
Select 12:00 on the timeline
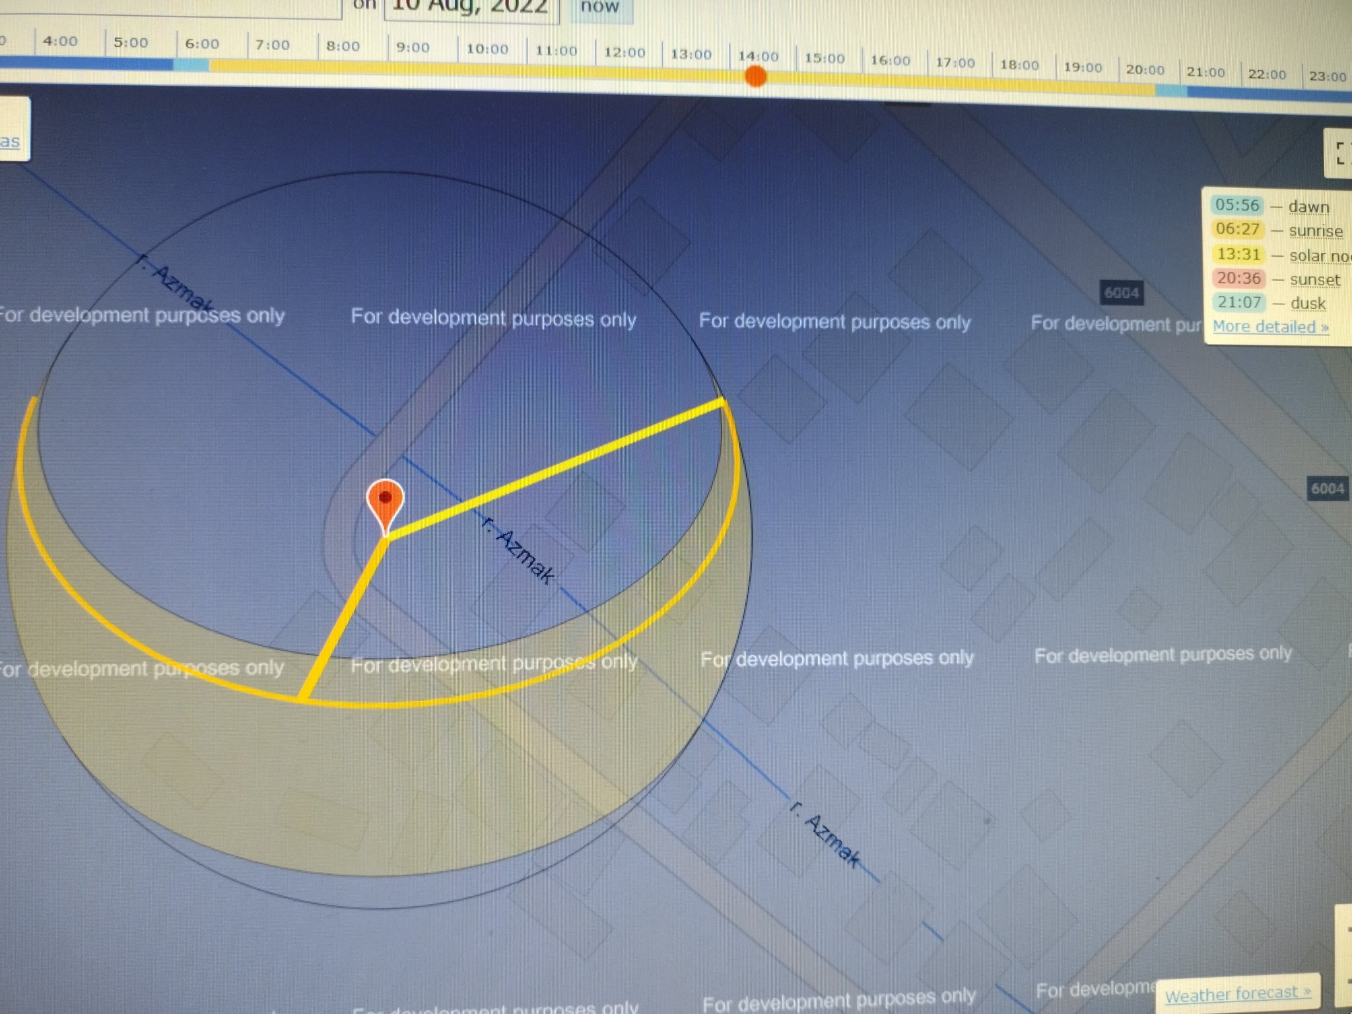pyautogui.click(x=625, y=53)
